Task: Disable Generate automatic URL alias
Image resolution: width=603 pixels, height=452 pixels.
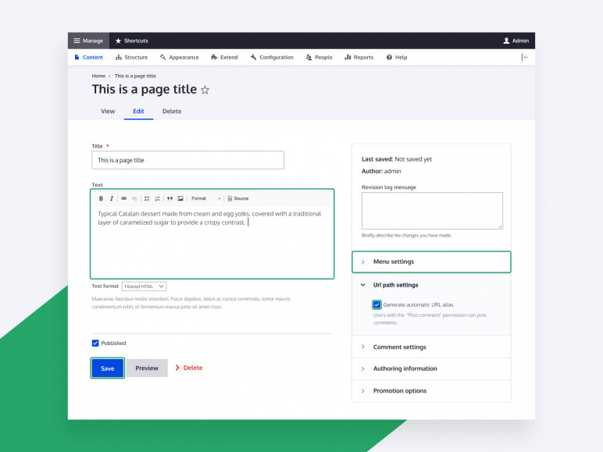Action: (377, 304)
